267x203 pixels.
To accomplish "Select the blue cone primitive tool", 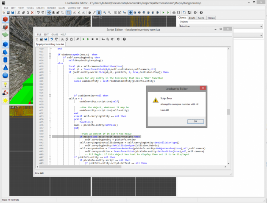I will (x=5, y=67).
